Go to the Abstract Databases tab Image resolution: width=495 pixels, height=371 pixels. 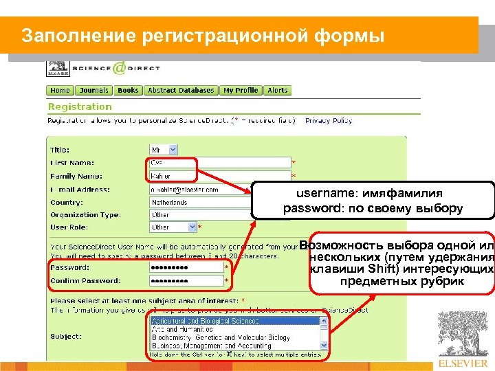181,90
